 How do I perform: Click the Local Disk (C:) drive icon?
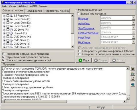pyautogui.click(x=11, y=19)
